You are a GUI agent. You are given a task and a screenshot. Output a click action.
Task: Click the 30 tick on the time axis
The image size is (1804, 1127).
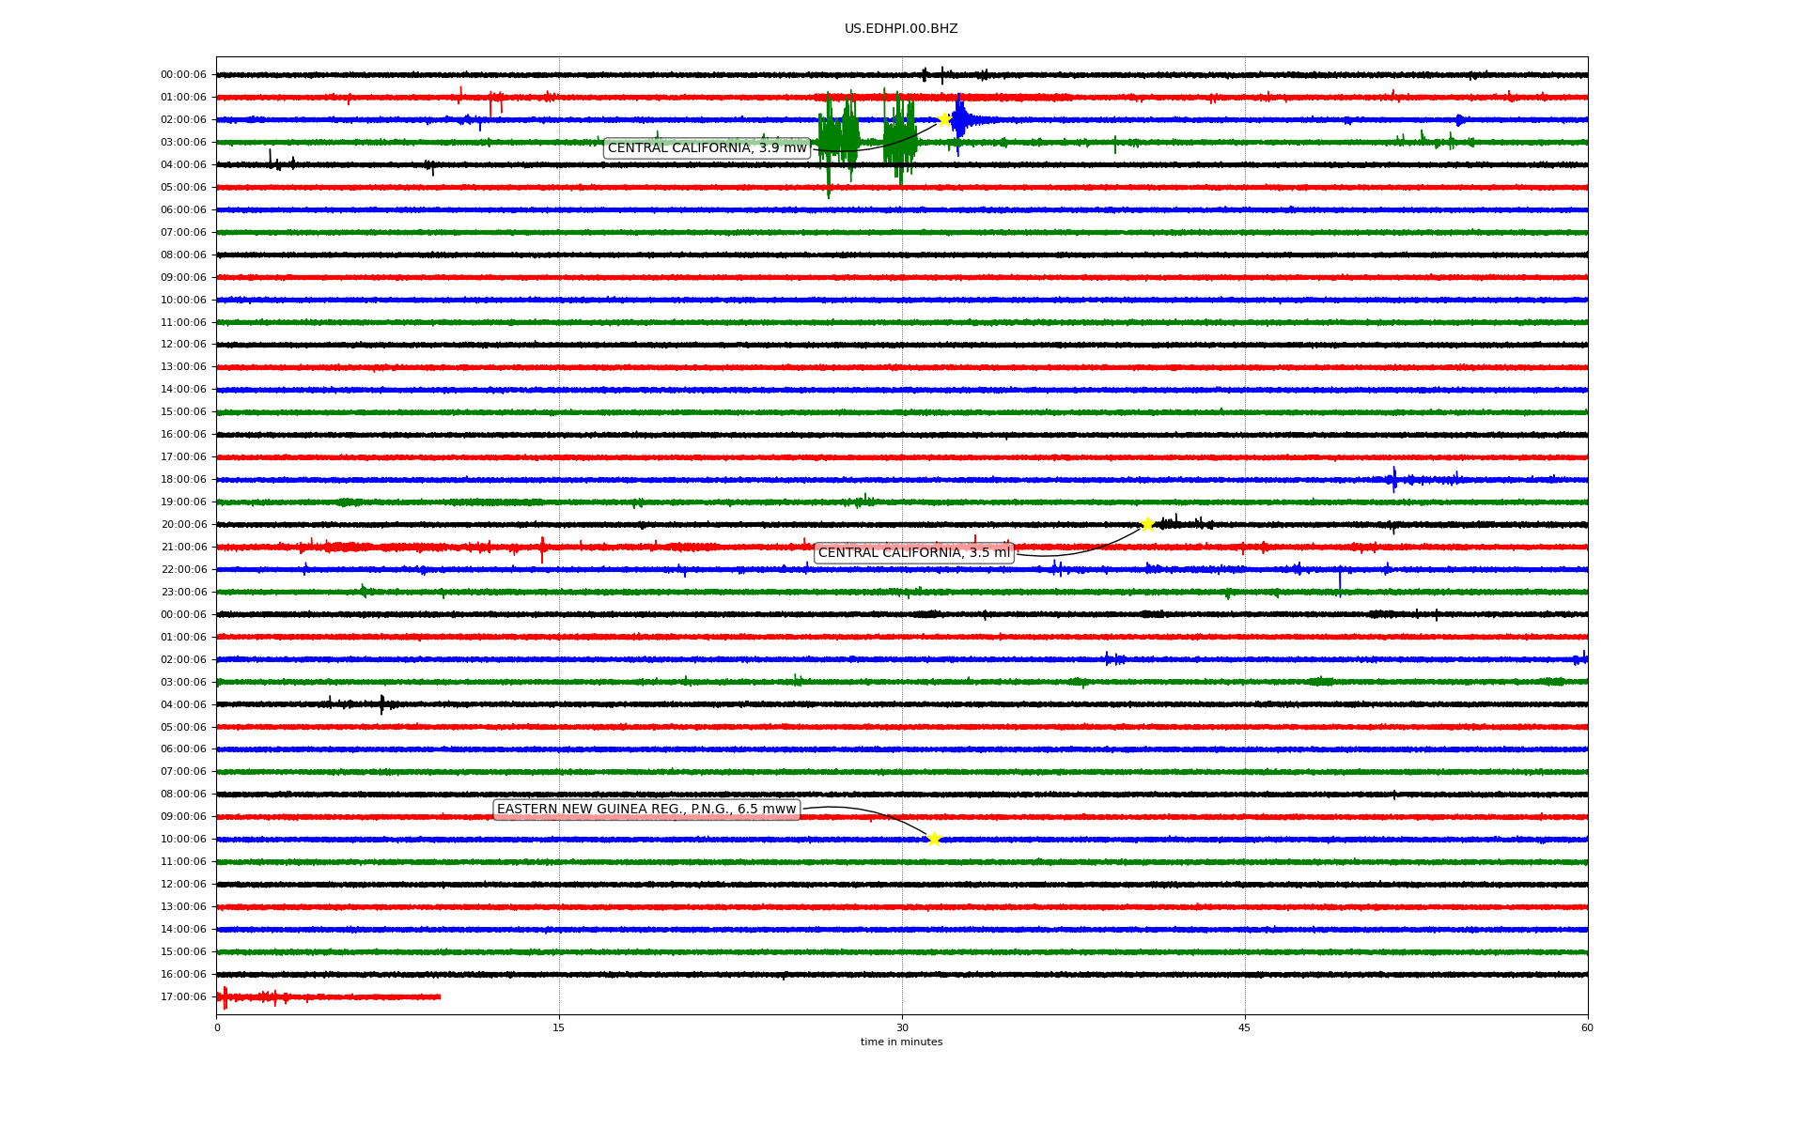click(902, 1027)
